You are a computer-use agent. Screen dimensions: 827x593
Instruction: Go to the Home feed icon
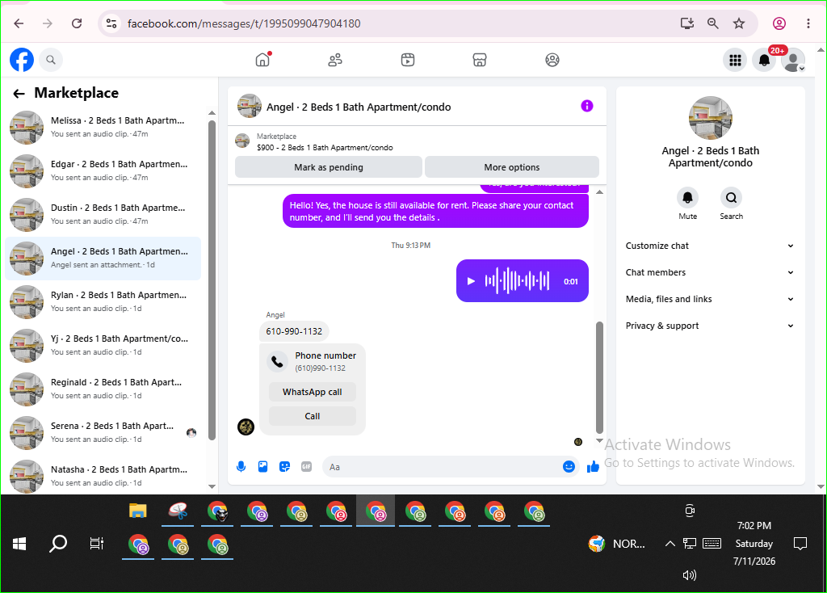click(262, 60)
